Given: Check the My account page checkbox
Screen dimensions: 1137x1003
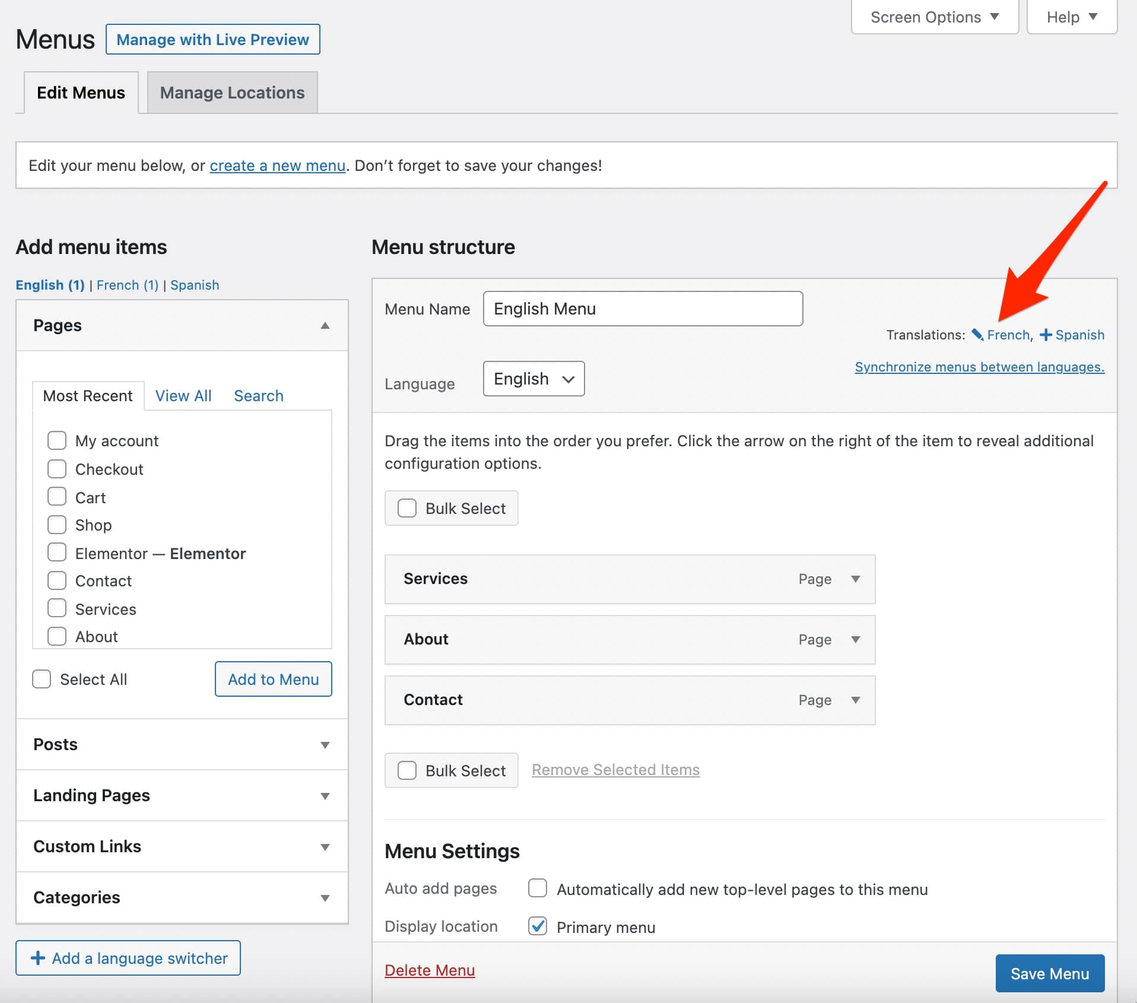Looking at the screenshot, I should (x=57, y=440).
